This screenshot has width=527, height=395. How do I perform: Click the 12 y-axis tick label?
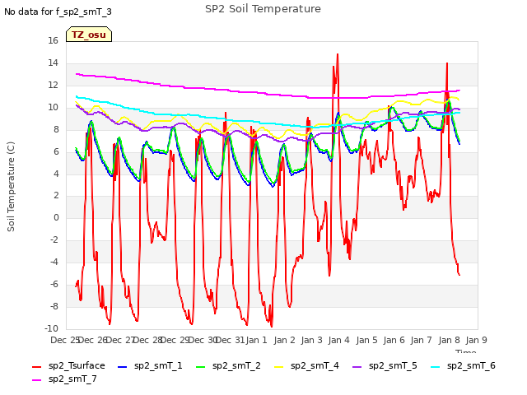(x=53, y=85)
